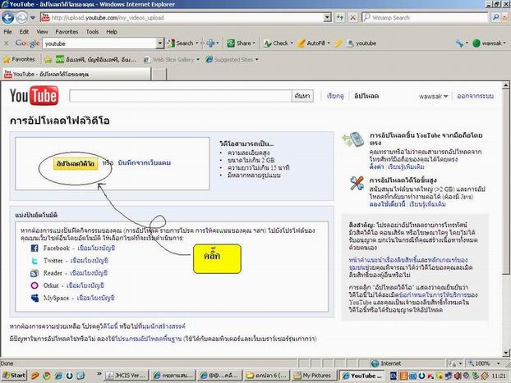The height and width of the screenshot is (383, 511).
Task: Click the system tray clock showing 11:21
Action: point(499,376)
